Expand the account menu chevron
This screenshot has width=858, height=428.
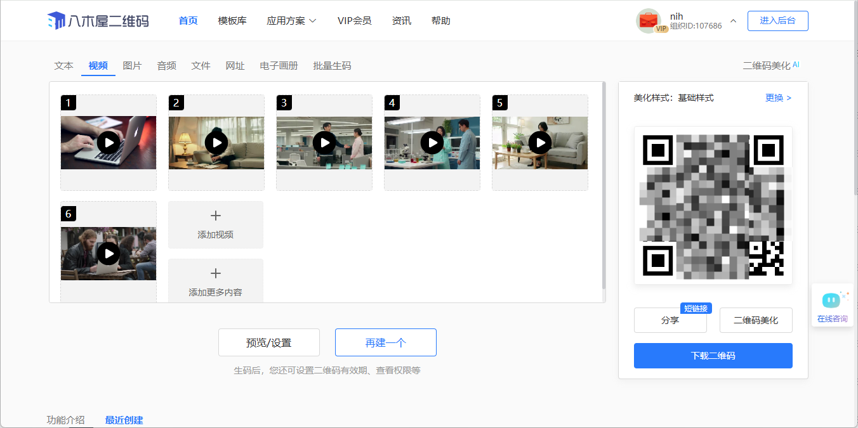tap(733, 21)
